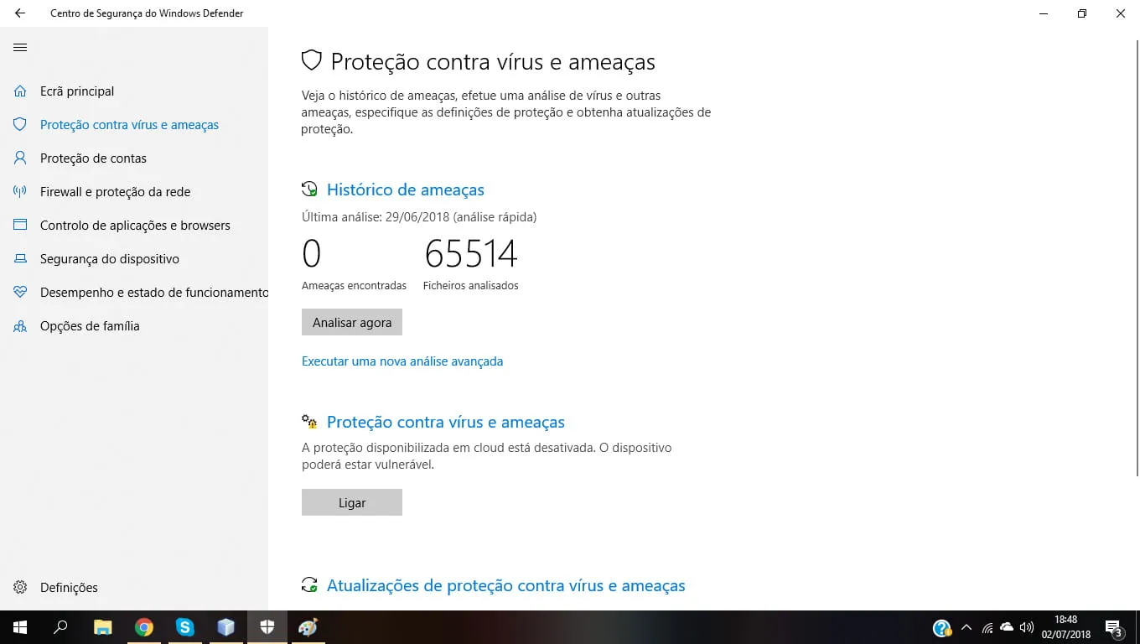Open the Segurança do dispositivo laptop icon

(20, 258)
